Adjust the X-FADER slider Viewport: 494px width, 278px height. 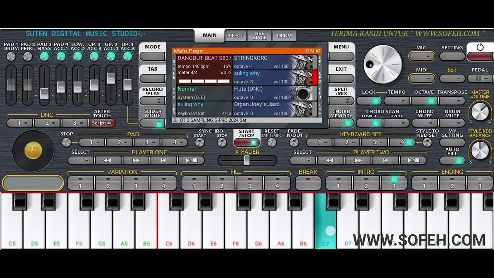tap(247, 160)
